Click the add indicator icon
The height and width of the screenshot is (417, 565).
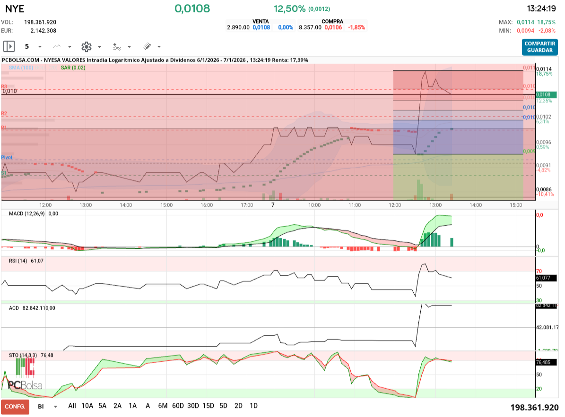click(117, 46)
